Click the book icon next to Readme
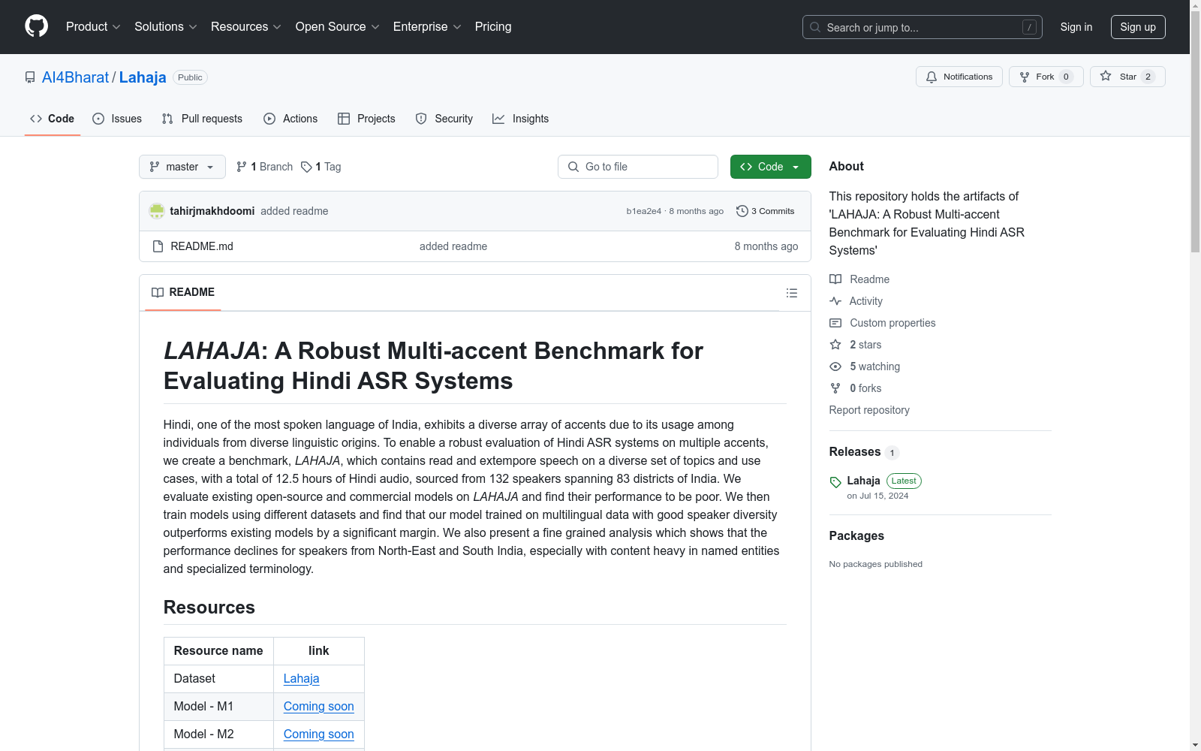Screen dimensions: 1201x751 (x=835, y=279)
